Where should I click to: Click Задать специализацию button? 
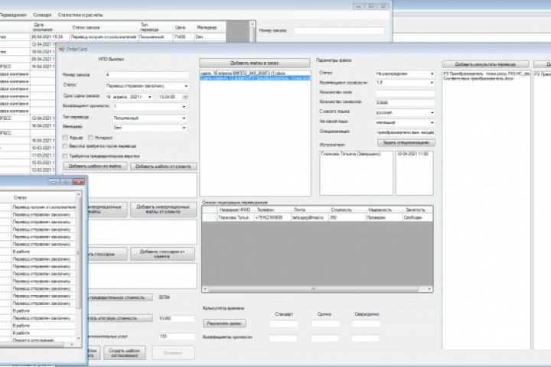click(406, 142)
